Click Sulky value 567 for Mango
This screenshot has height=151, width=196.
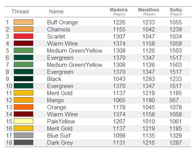tap(174, 100)
